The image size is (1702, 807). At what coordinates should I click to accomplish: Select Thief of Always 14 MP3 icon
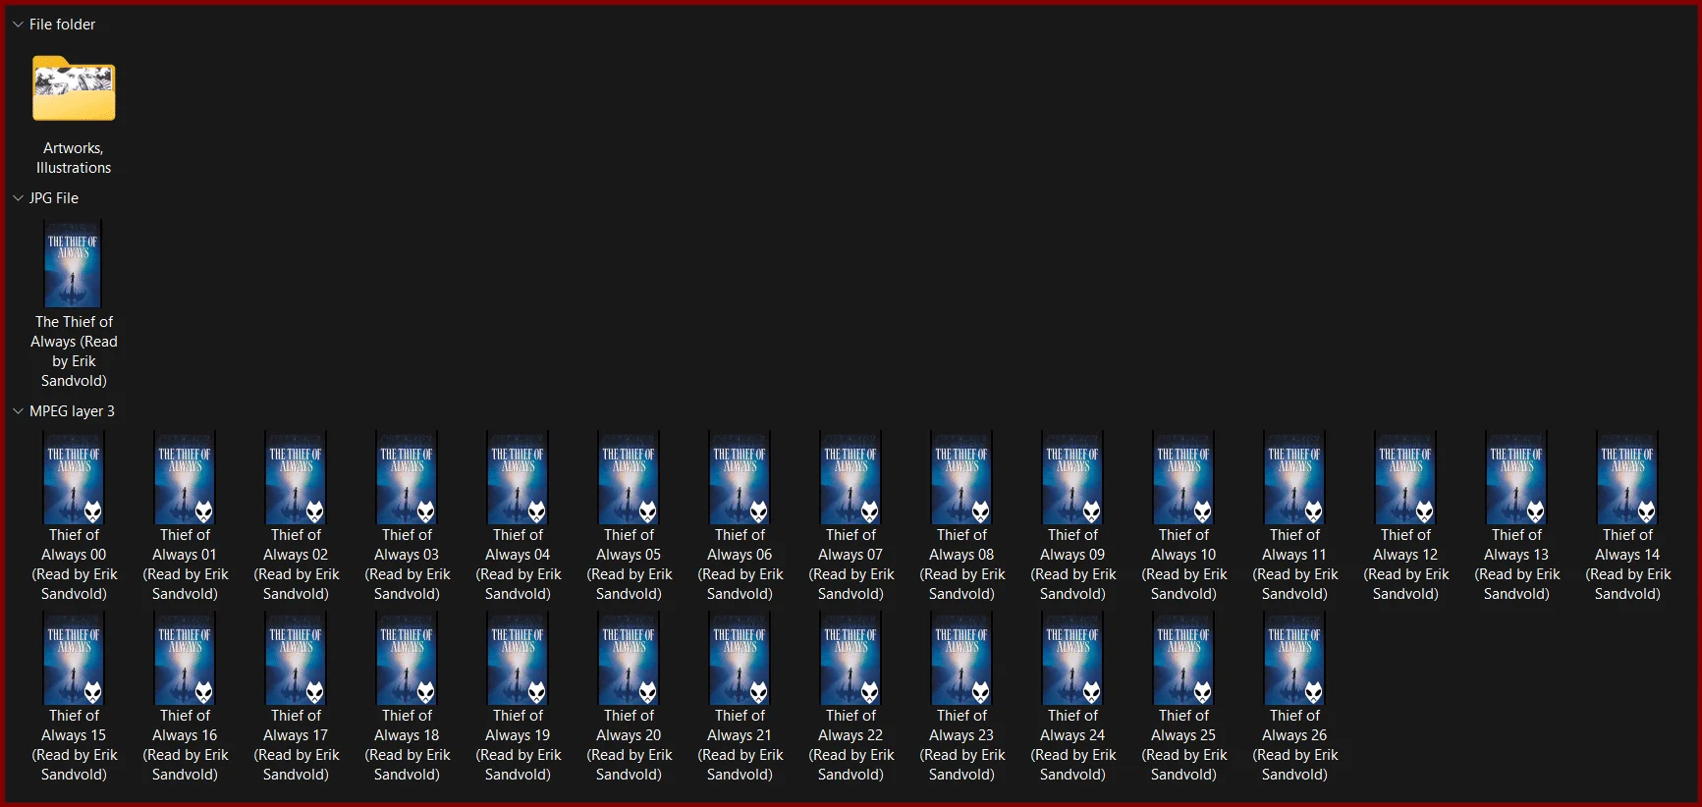click(x=1627, y=478)
